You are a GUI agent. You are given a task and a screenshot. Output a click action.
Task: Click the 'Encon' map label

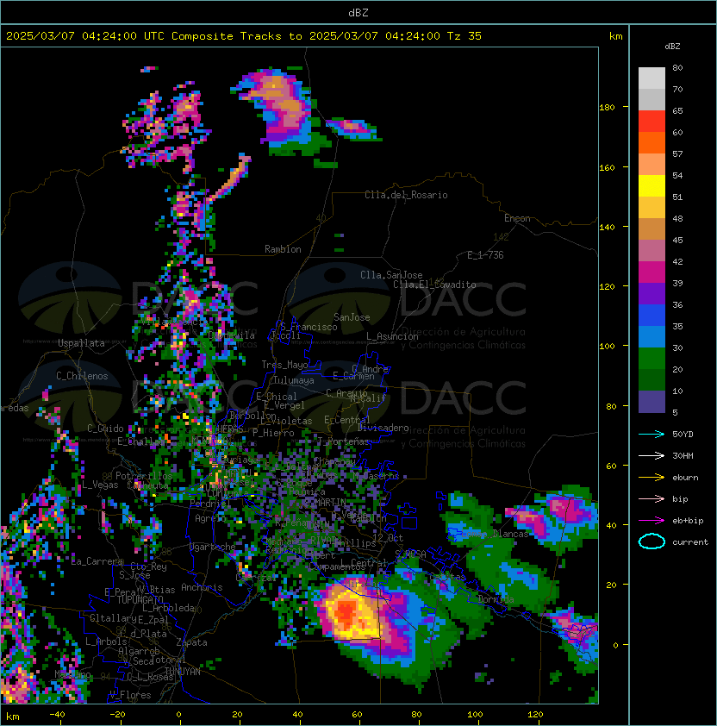pos(517,218)
